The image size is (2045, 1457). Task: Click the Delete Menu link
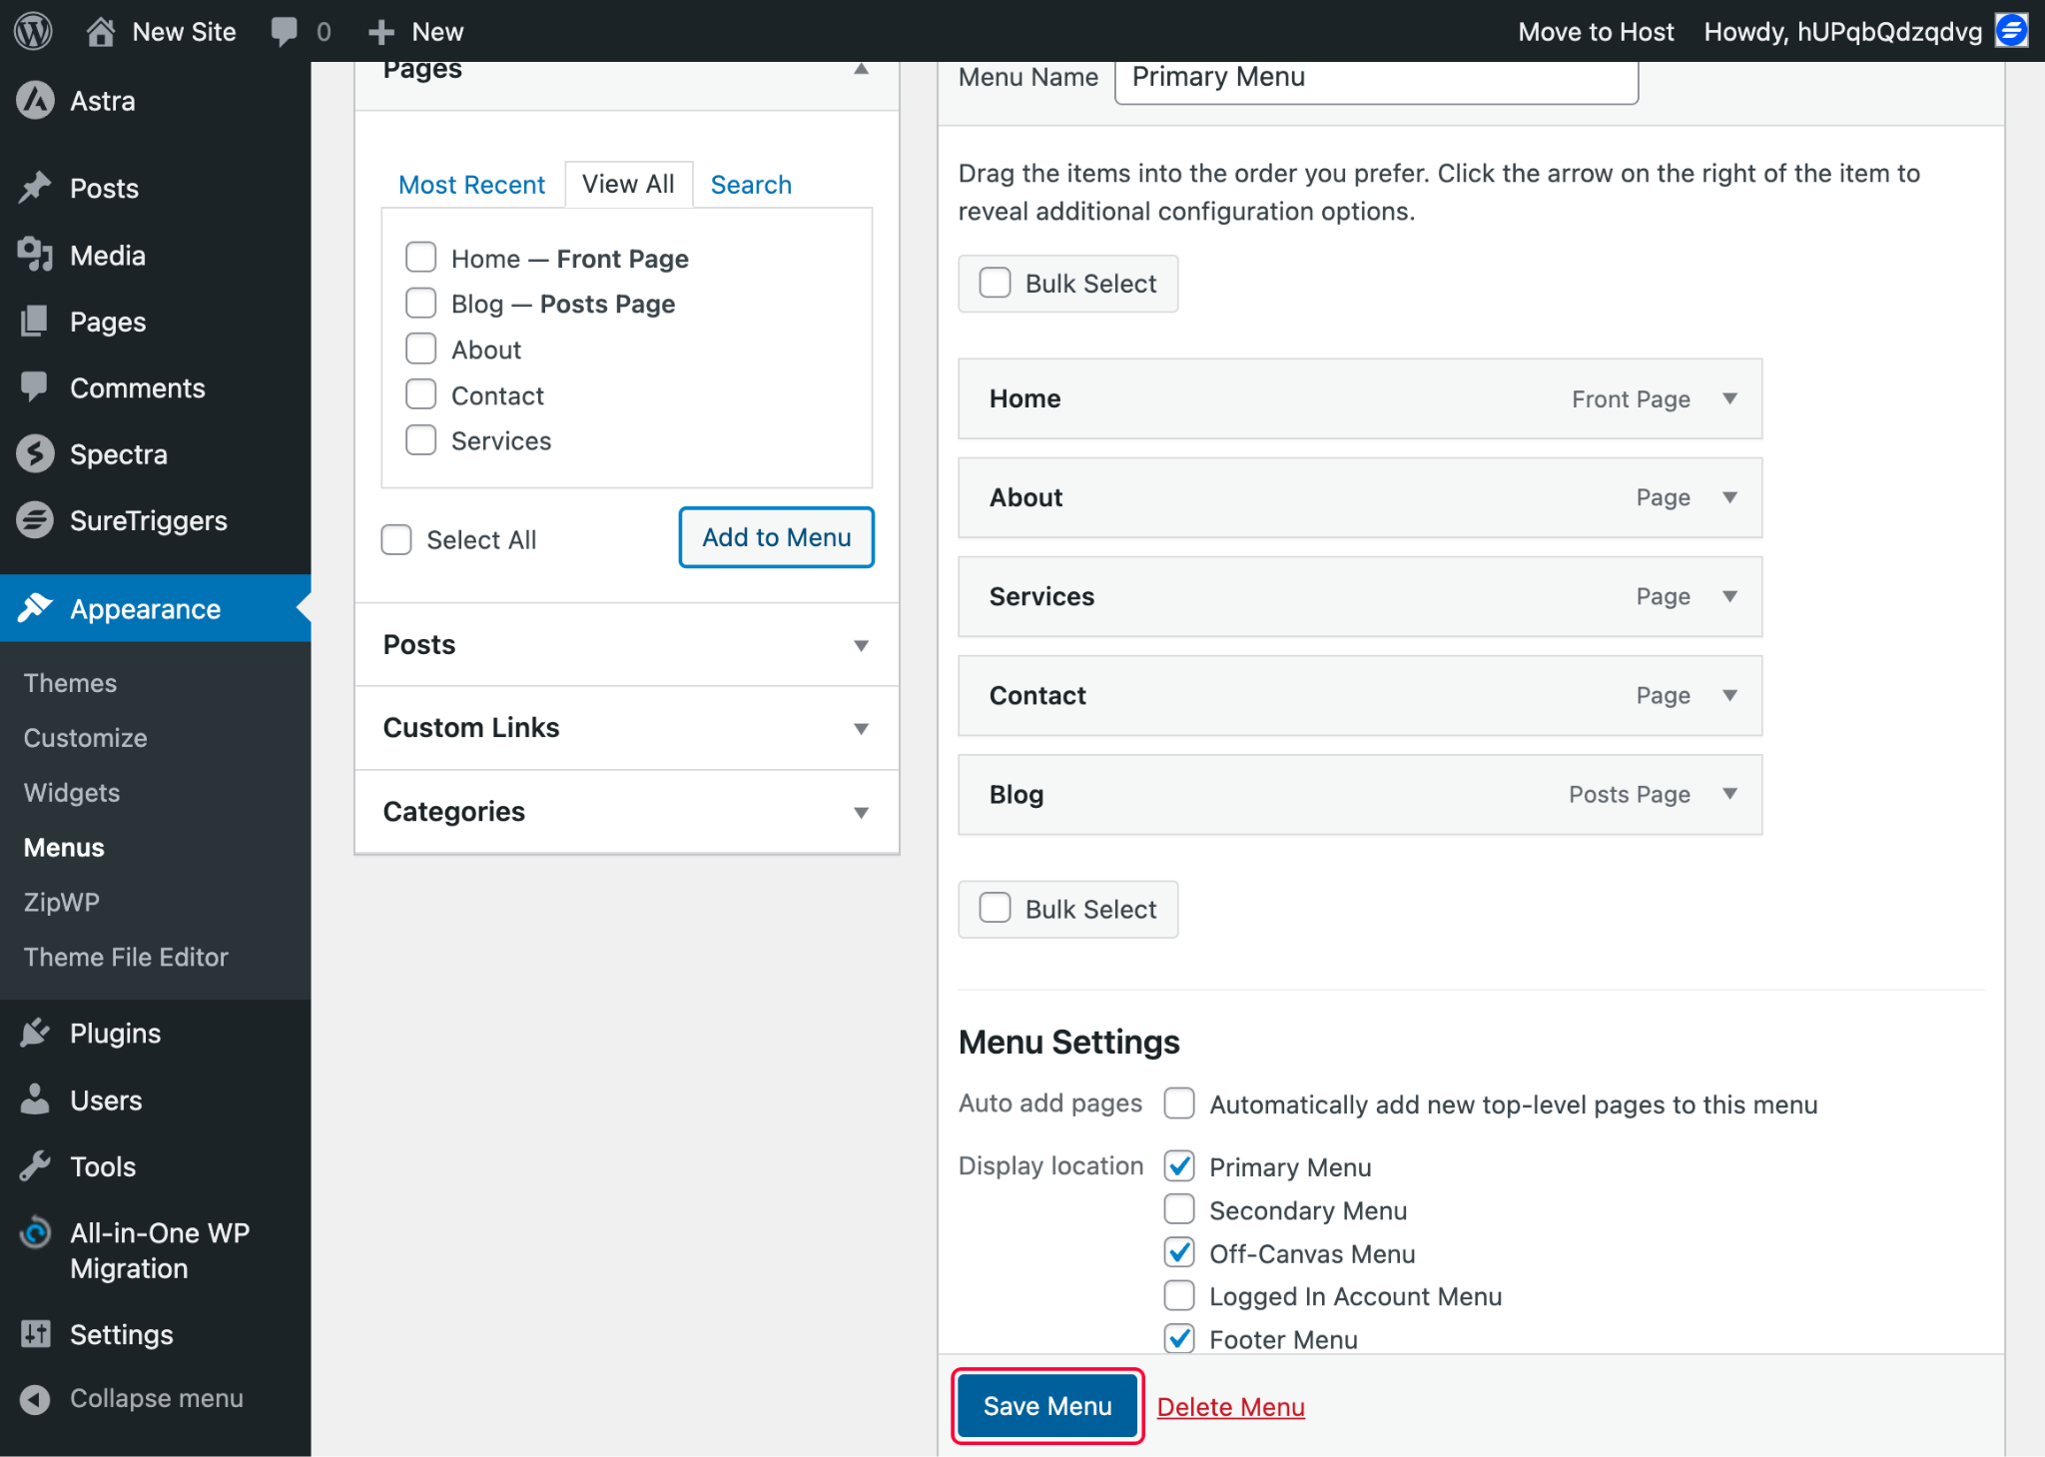(x=1230, y=1407)
